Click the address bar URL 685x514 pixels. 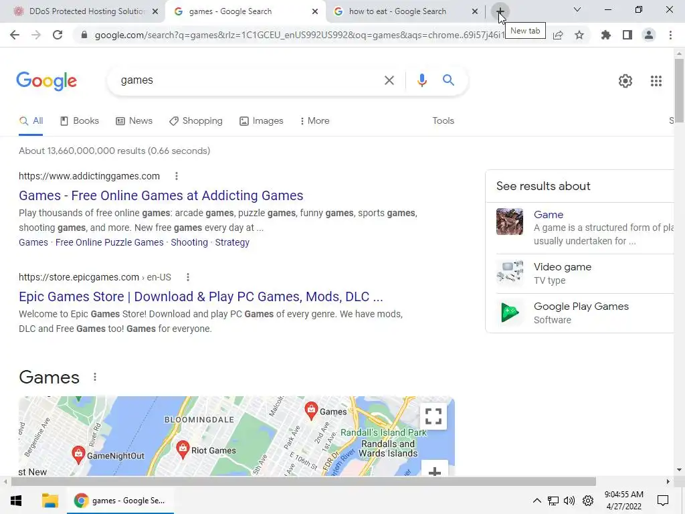299,35
